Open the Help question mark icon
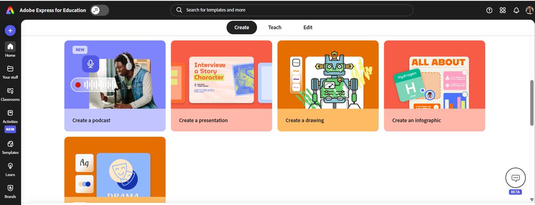Viewport: 535px width, 205px height. [490, 10]
